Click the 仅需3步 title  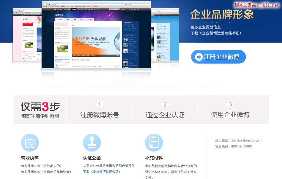[x=40, y=107]
